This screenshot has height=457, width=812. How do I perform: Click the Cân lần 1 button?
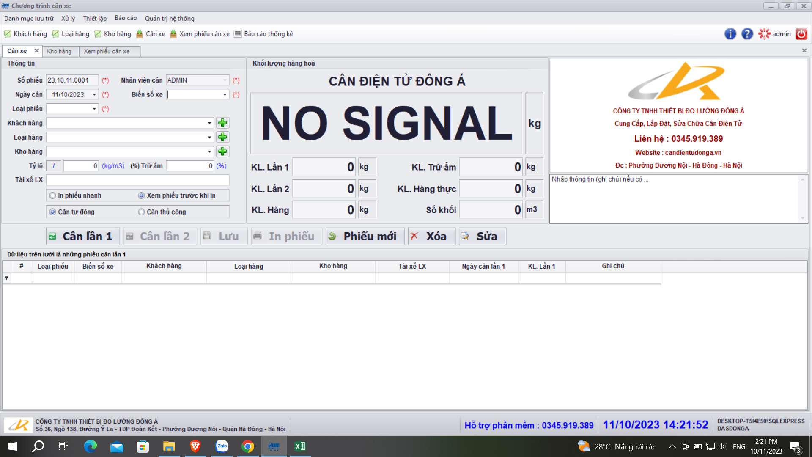pos(83,236)
